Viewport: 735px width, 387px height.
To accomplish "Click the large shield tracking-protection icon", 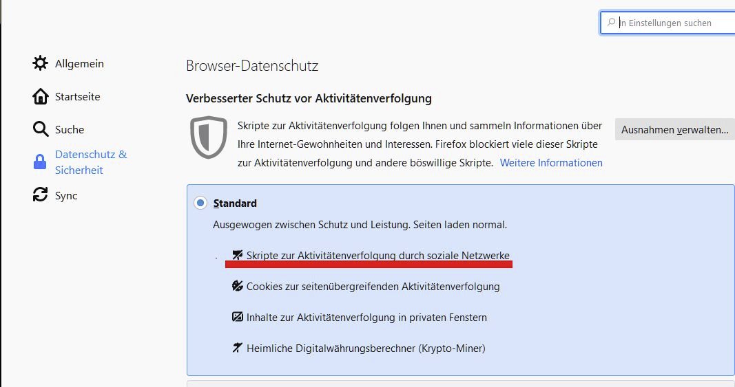I will (x=209, y=137).
